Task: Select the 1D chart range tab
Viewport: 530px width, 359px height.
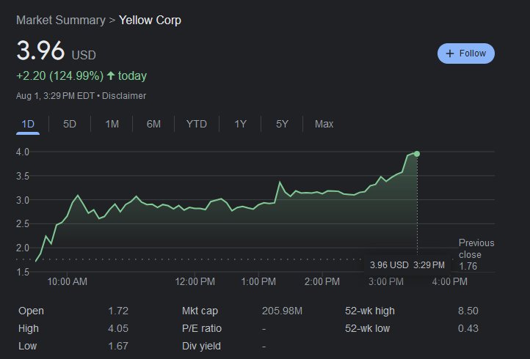Action: click(28, 124)
